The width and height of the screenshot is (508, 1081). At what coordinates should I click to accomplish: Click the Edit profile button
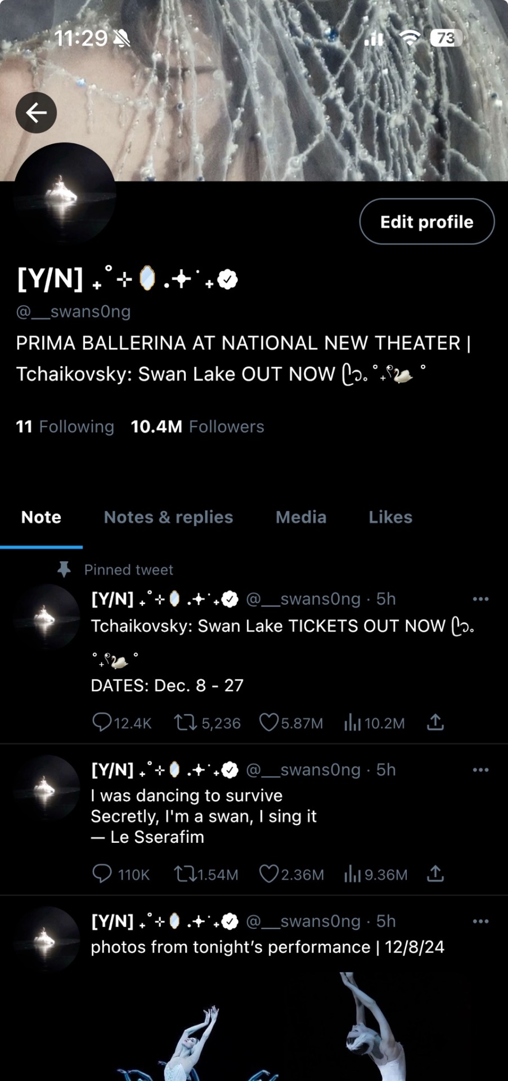[x=426, y=222]
